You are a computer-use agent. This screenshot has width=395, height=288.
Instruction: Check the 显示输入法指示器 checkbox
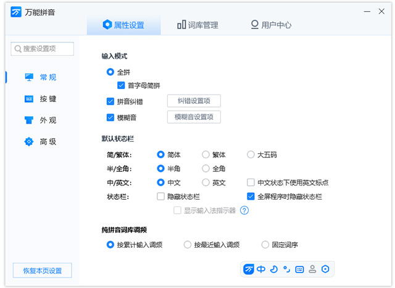[x=177, y=210]
